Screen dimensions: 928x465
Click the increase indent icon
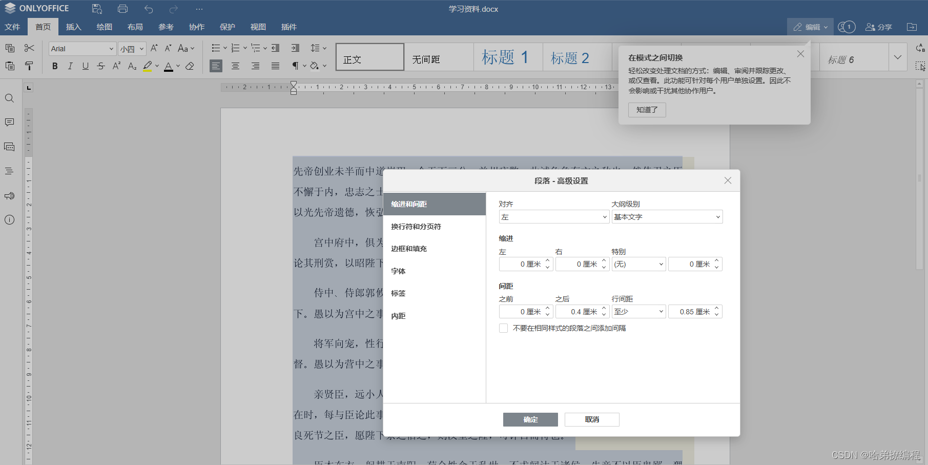click(x=295, y=48)
